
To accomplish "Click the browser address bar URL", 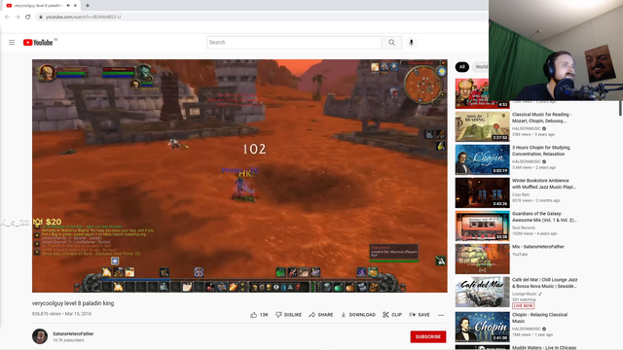I will [83, 17].
